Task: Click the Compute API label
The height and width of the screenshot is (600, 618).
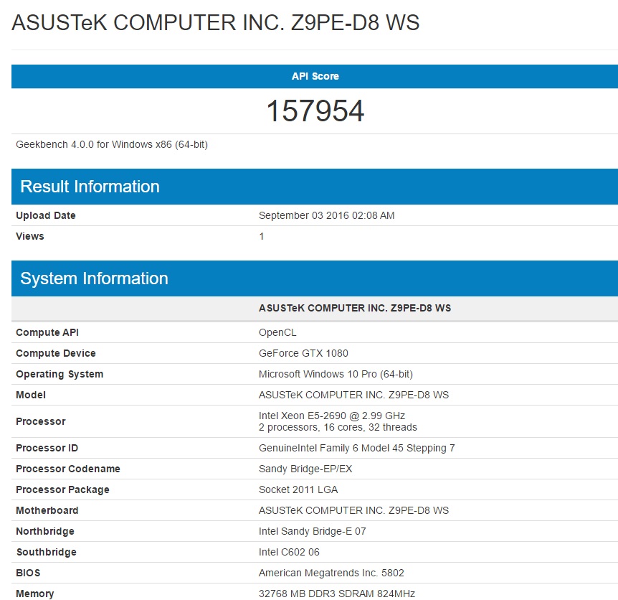Action: pyautogui.click(x=47, y=332)
